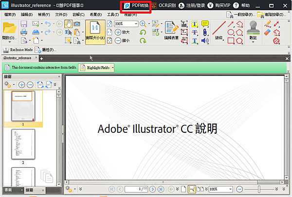Image resolution: width=292 pixels, height=197 pixels.
Task: Redo the action with the redo arrow
Action: (x=48, y=32)
